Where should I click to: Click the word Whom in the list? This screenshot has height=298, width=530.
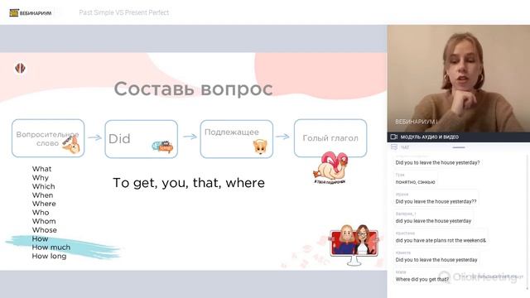coord(44,221)
